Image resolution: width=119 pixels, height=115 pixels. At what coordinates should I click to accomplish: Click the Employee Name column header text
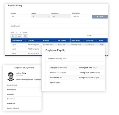(x=17, y=40)
